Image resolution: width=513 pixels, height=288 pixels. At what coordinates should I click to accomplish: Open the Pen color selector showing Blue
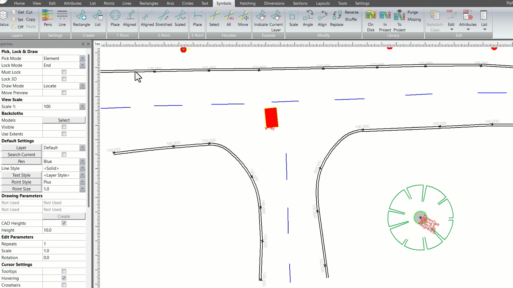coord(82,161)
